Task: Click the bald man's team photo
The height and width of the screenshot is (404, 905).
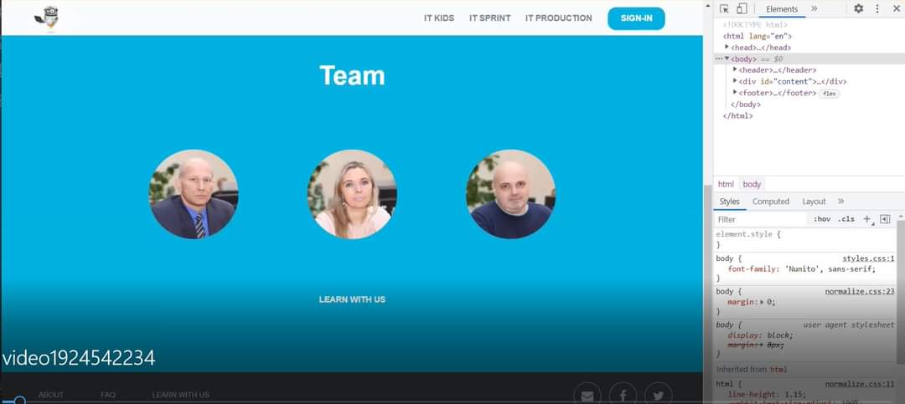Action: click(x=511, y=194)
